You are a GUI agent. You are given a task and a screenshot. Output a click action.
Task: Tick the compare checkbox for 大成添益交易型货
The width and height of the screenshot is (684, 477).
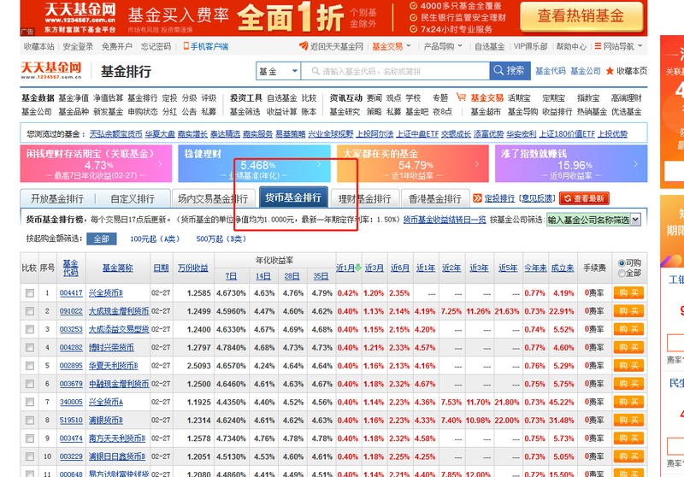pyautogui.click(x=30, y=329)
